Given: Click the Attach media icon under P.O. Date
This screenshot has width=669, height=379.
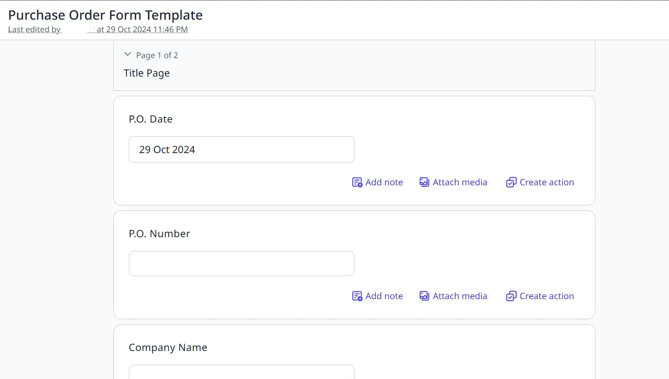Looking at the screenshot, I should pyautogui.click(x=424, y=182).
